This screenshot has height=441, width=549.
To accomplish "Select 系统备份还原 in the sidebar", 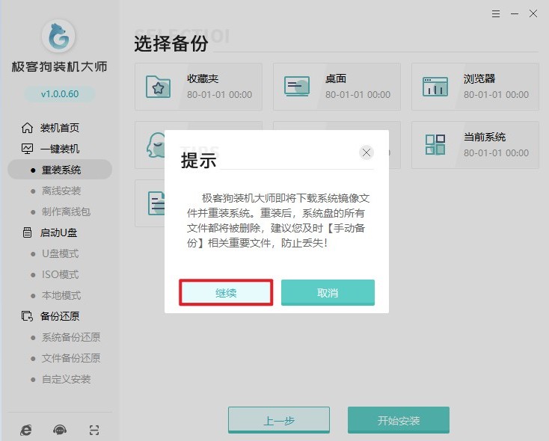I will 71,337.
